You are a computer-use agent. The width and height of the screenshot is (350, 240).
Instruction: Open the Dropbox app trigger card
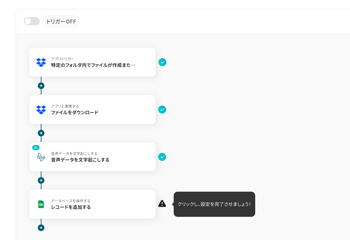coord(92,62)
